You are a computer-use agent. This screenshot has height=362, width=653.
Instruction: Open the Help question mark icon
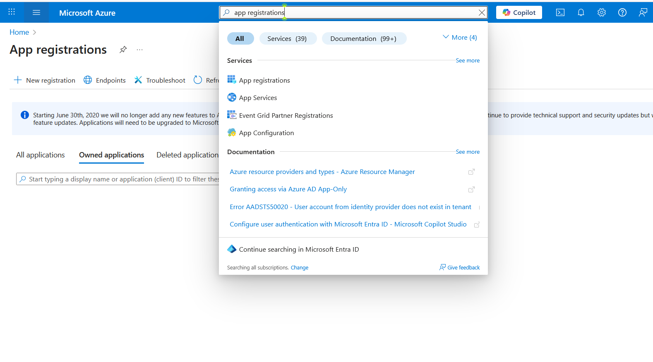click(622, 12)
